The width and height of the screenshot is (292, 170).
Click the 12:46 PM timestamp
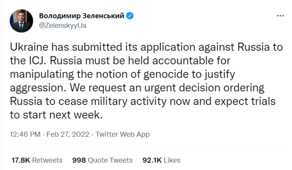pos(25,134)
